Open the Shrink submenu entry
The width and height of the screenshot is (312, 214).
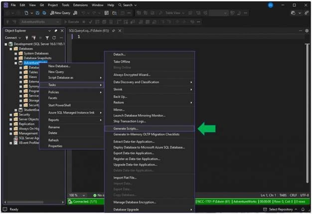[x=150, y=89]
